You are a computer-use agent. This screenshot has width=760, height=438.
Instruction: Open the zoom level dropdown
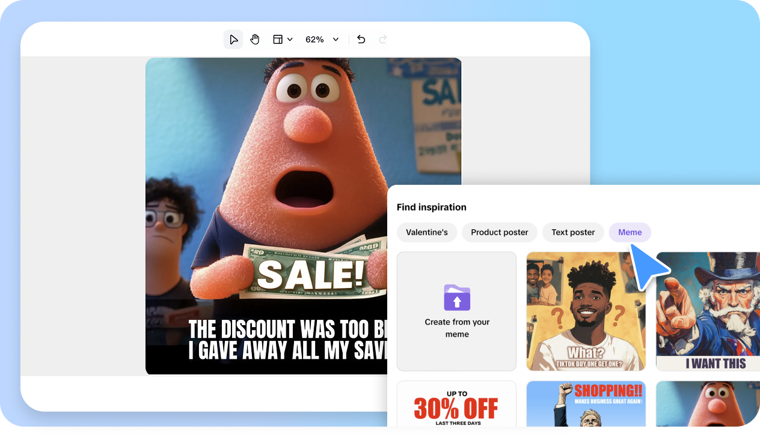click(x=335, y=39)
